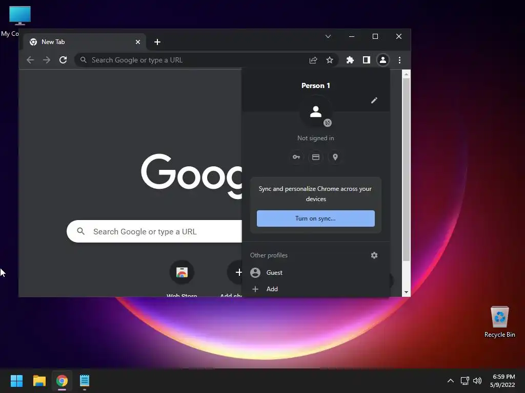Click the "Person 1" profile name

coord(316,85)
